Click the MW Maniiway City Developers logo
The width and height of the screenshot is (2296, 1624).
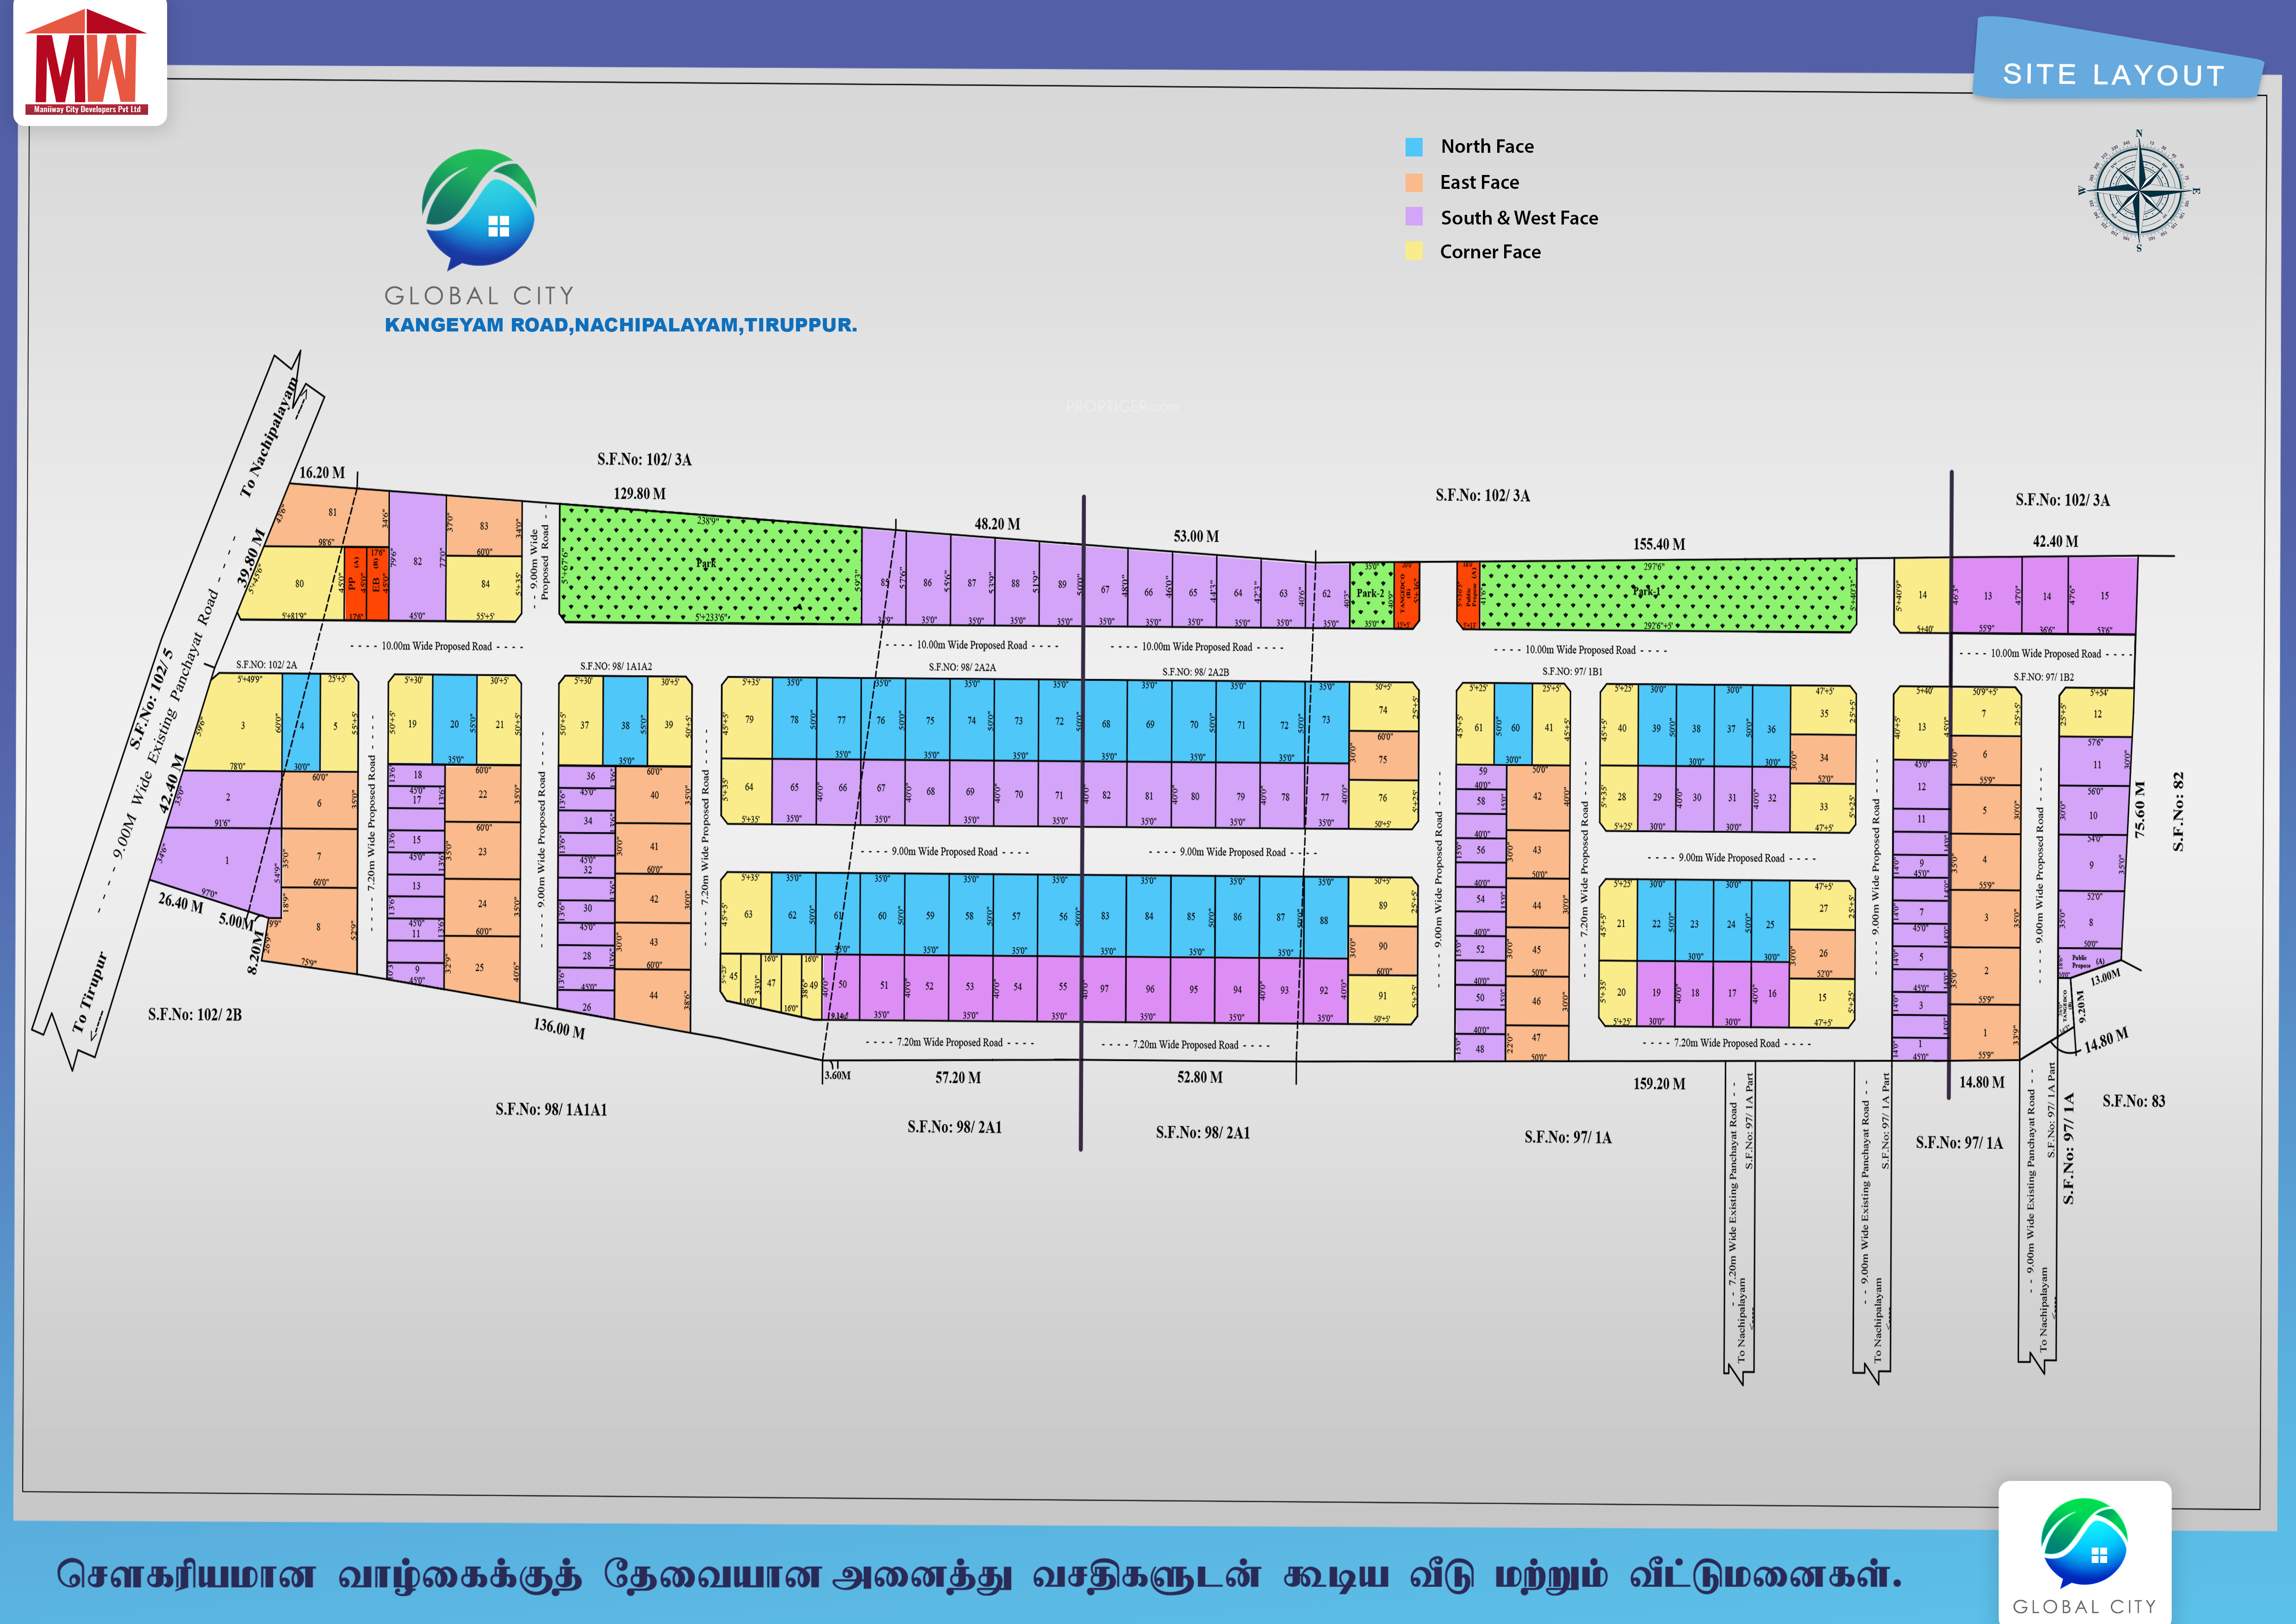(88, 62)
